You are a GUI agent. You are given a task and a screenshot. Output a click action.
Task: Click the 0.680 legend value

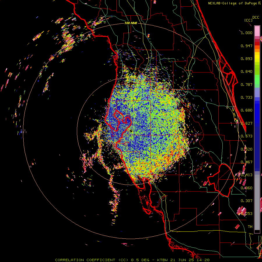pyautogui.click(x=247, y=110)
